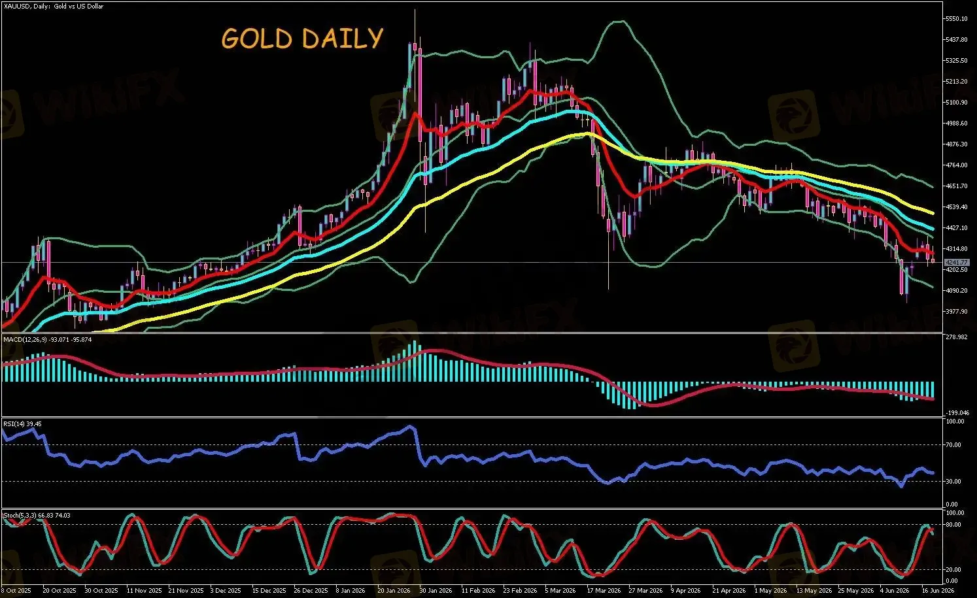Select the 4651.70 price axis value
Screen dimensions: 977x598
tap(956, 186)
